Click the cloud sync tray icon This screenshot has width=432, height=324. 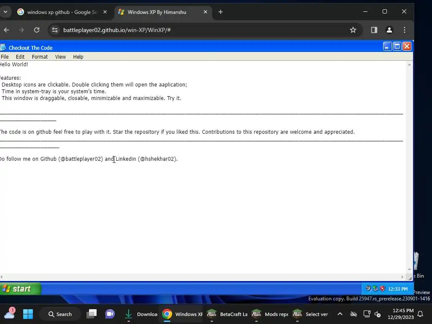[354, 314]
